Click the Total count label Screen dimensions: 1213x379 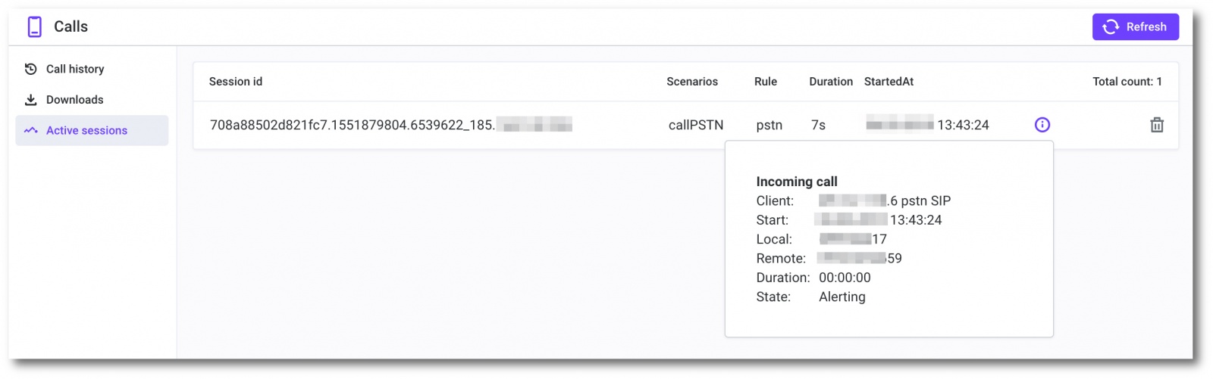[1127, 82]
